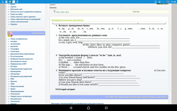The image size is (177, 111).
Task: Open Родной язык и литература category
Action: [x=21, y=96]
